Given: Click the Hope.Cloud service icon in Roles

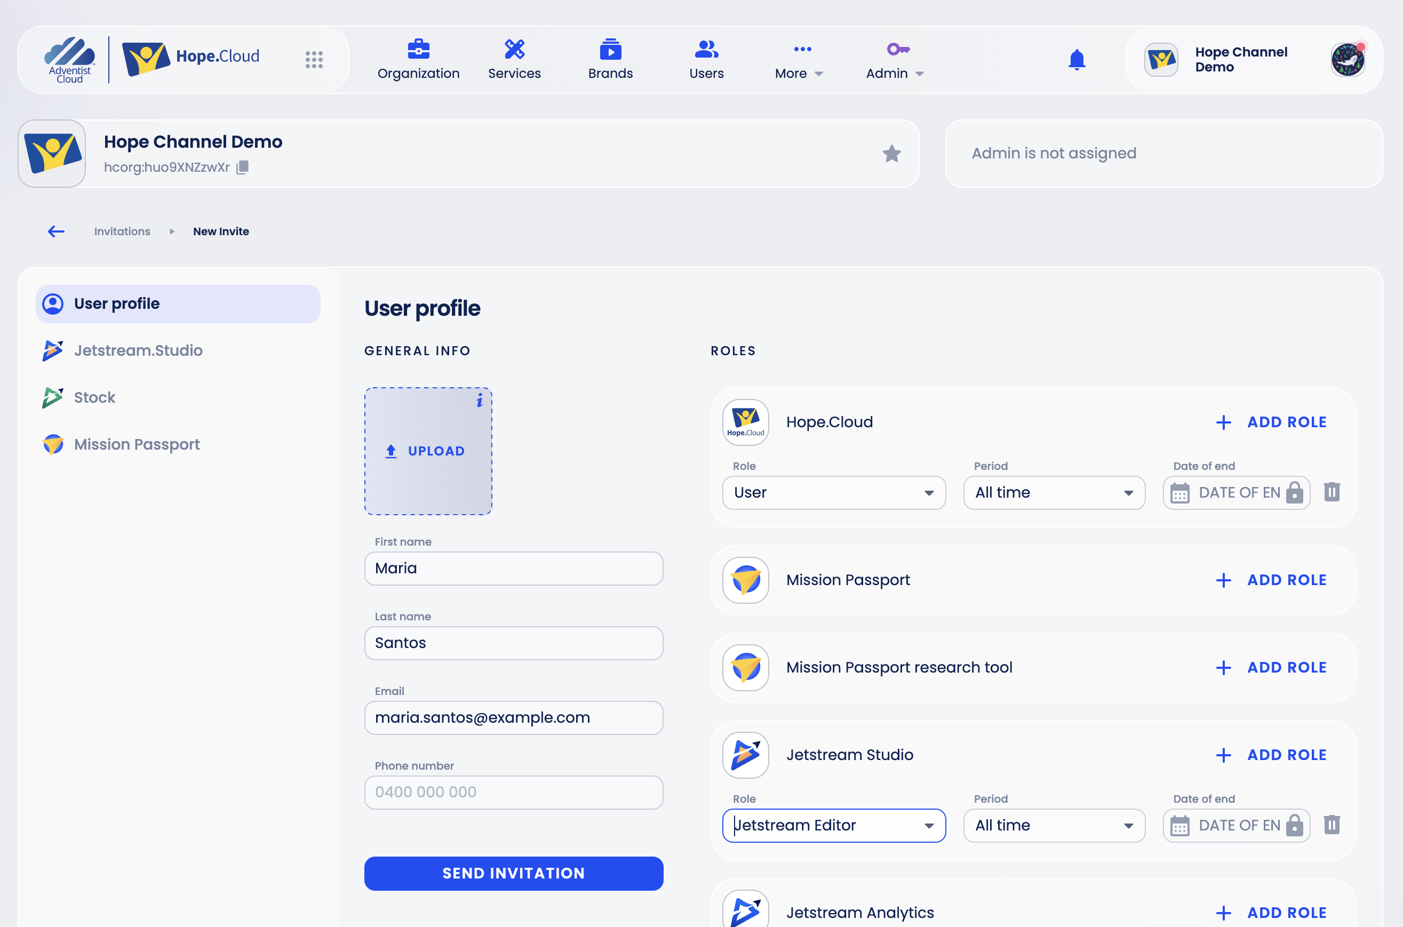Looking at the screenshot, I should click(746, 422).
